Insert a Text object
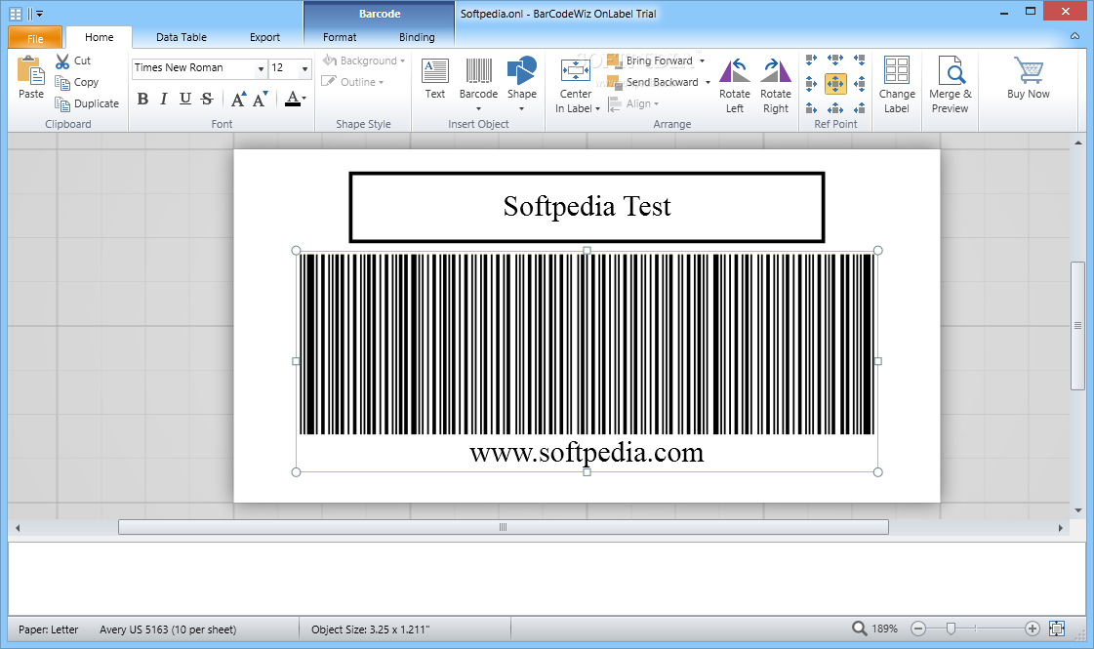Screen dimensions: 1094x649 434,78
